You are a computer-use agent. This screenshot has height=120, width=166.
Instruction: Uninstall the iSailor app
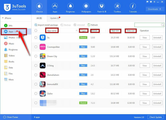(x=157, y=94)
